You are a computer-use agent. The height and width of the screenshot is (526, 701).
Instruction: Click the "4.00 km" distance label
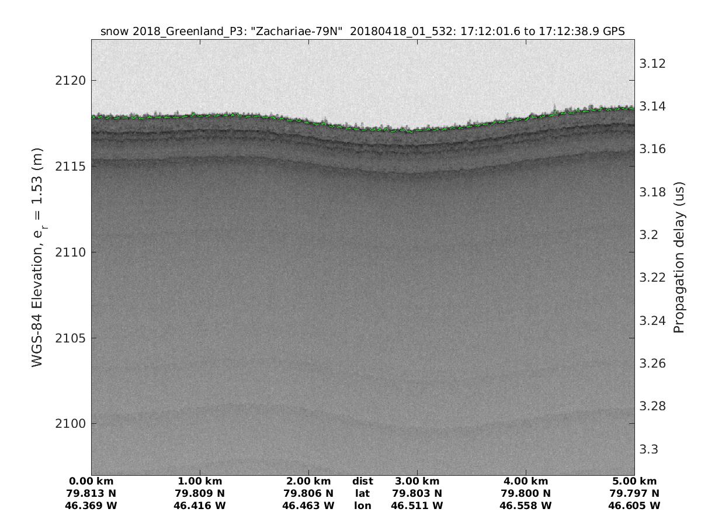(x=526, y=482)
